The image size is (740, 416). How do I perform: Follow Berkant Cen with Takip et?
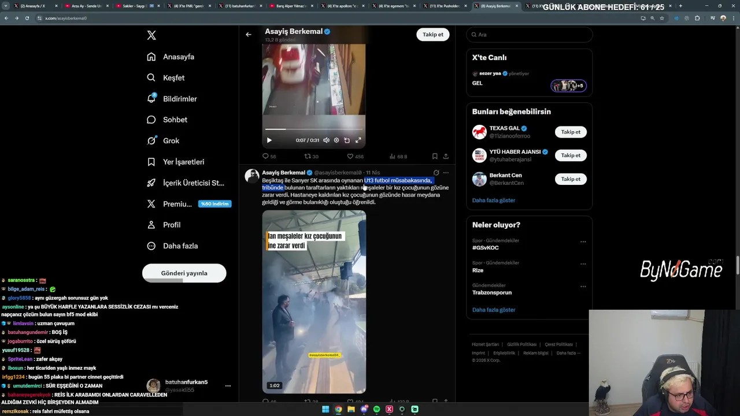coord(571,179)
